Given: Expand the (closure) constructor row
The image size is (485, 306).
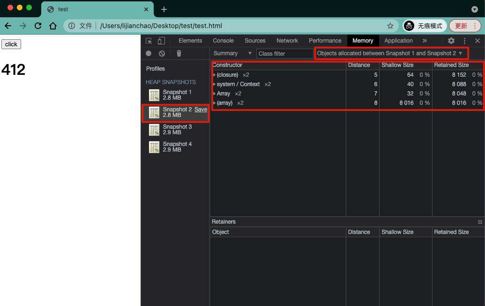Looking at the screenshot, I should (214, 75).
